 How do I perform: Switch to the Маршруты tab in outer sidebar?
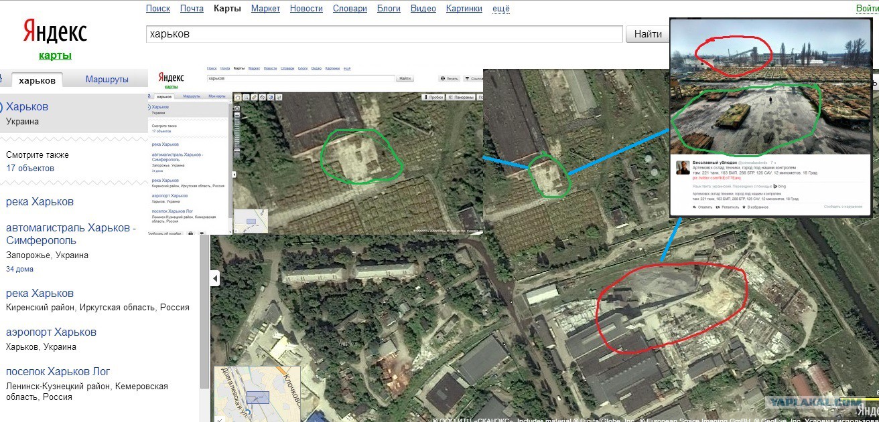pos(107,79)
